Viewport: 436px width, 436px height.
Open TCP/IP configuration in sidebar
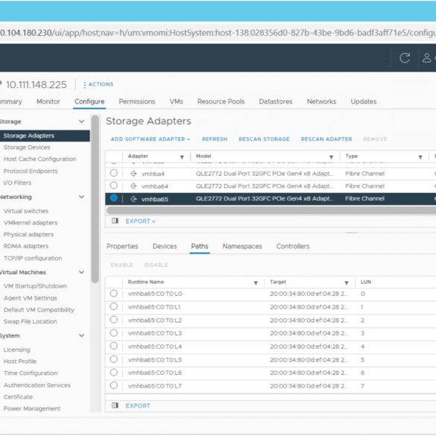[x=33, y=258]
